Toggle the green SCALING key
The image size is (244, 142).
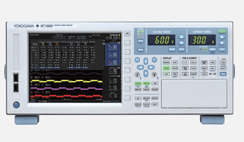click(x=138, y=83)
